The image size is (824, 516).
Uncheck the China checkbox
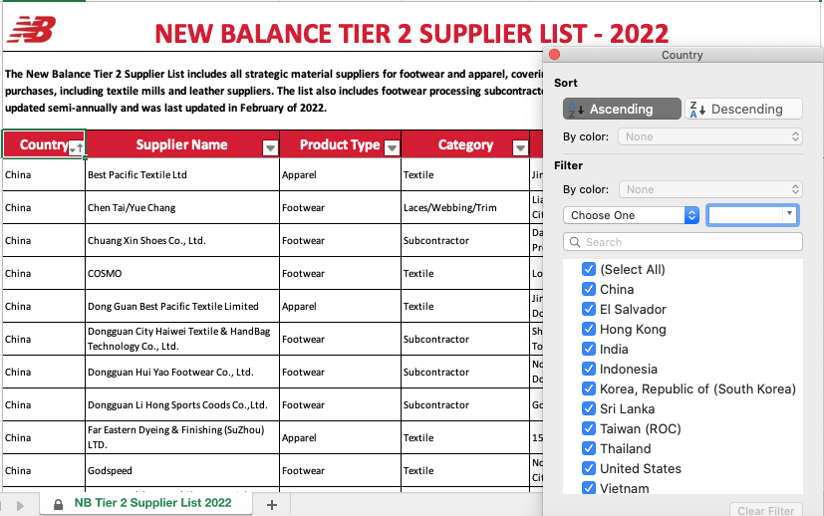589,289
